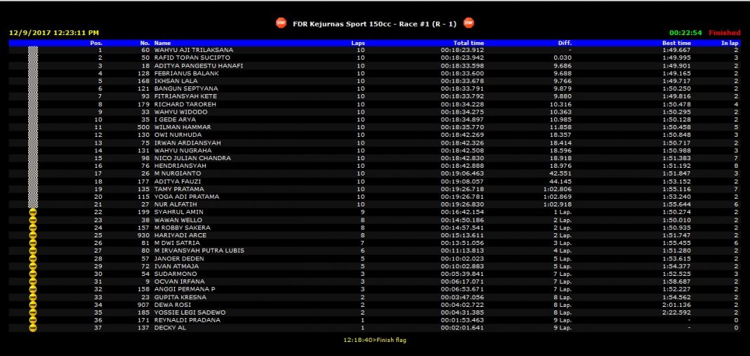Click the red Finished status label
The image size is (750, 356).
pyautogui.click(x=724, y=32)
